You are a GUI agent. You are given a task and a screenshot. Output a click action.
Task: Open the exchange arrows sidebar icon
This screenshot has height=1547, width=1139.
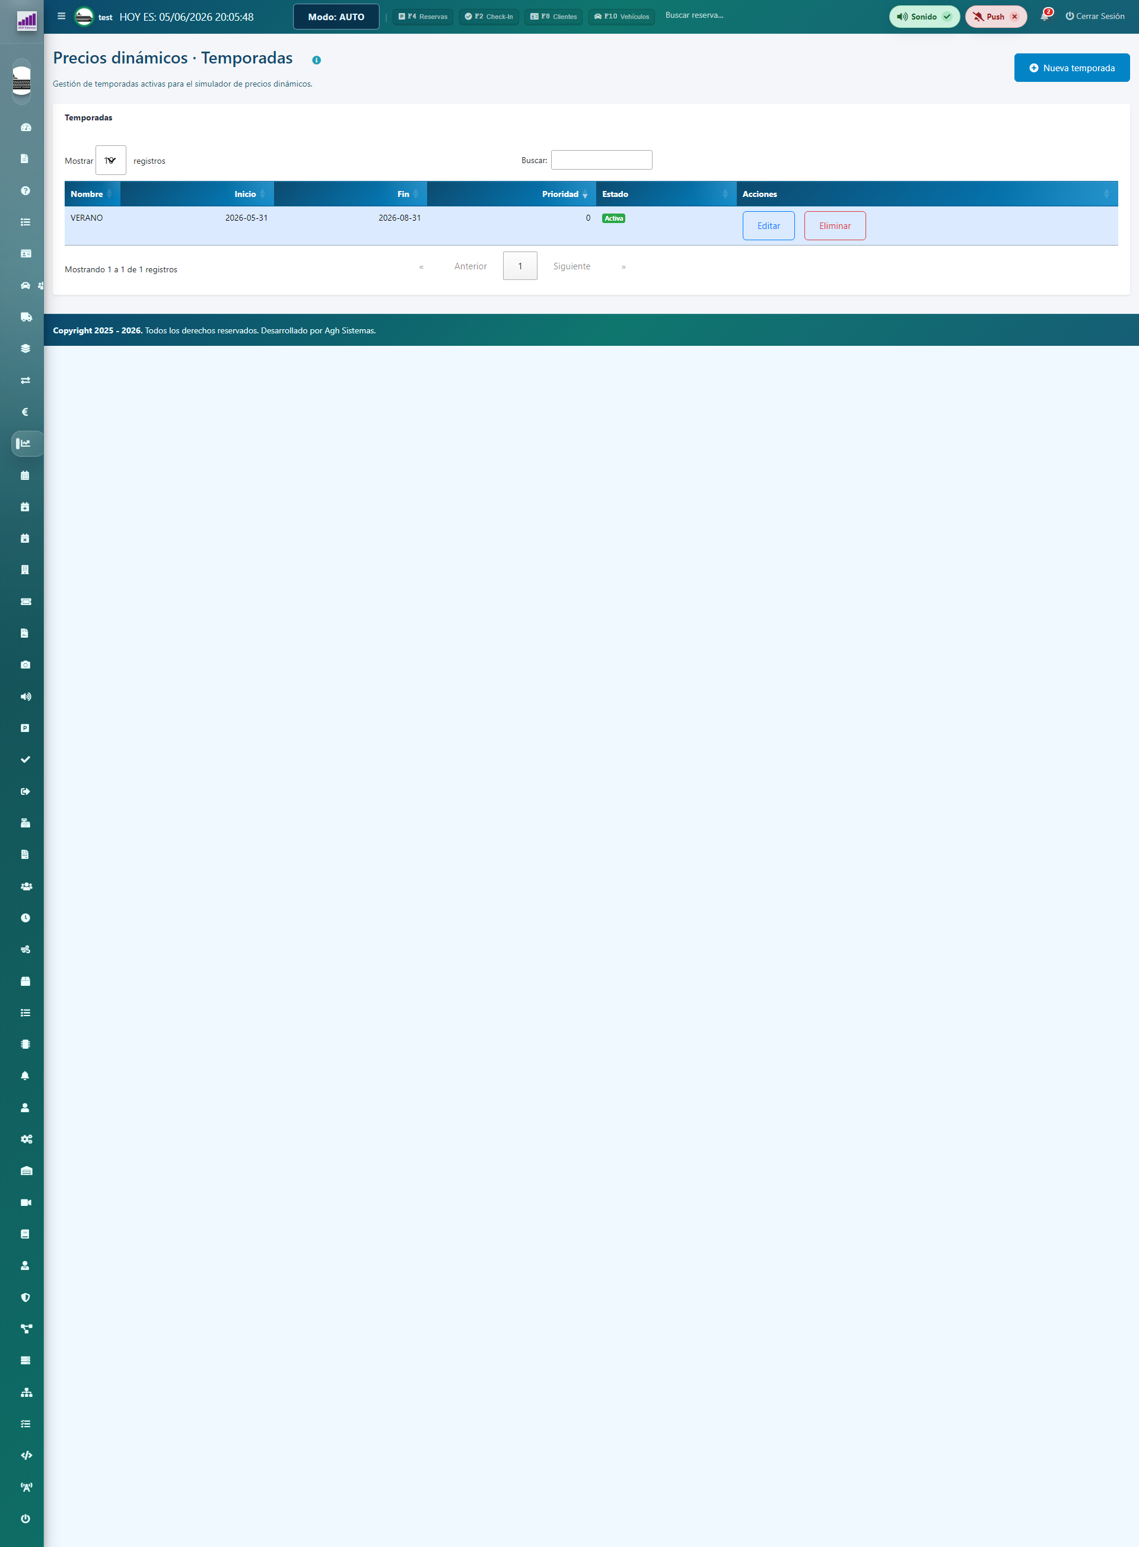point(26,380)
